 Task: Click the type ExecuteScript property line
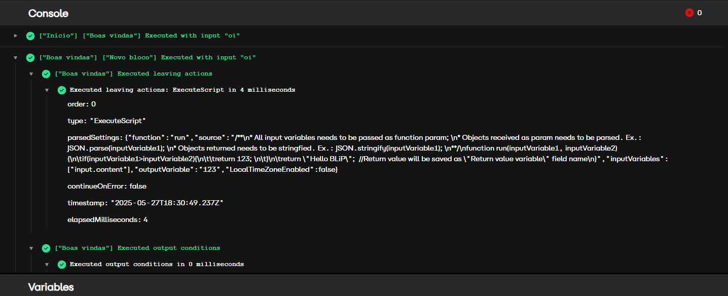coord(106,121)
